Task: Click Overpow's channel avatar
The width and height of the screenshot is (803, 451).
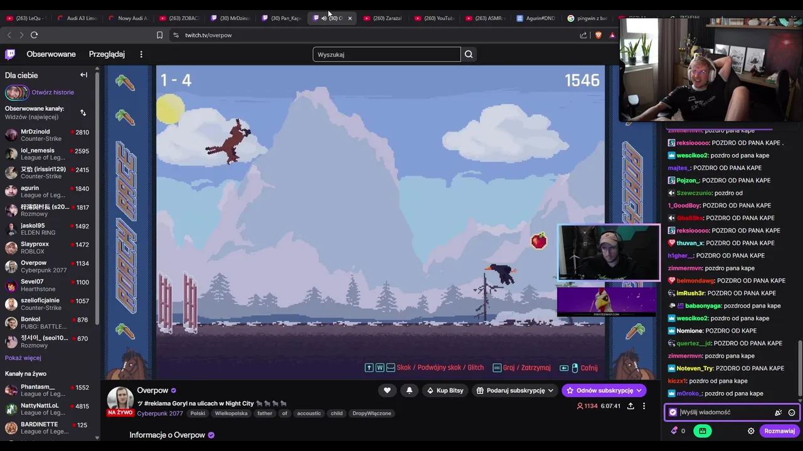Action: coord(120,400)
